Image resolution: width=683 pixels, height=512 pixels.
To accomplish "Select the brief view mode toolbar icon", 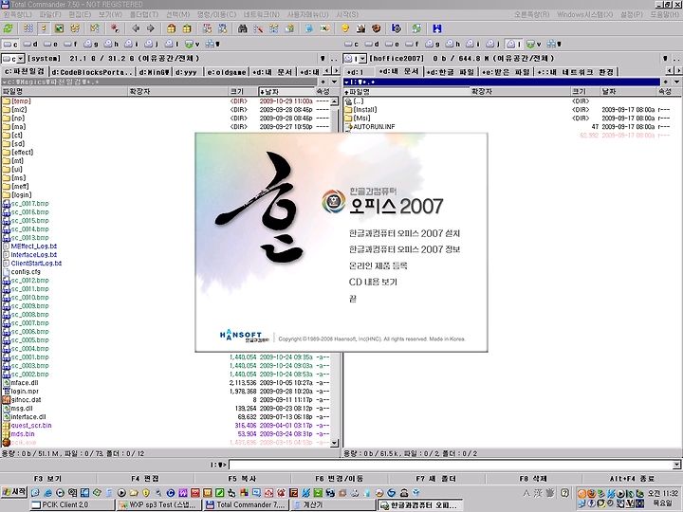I will coord(28,28).
